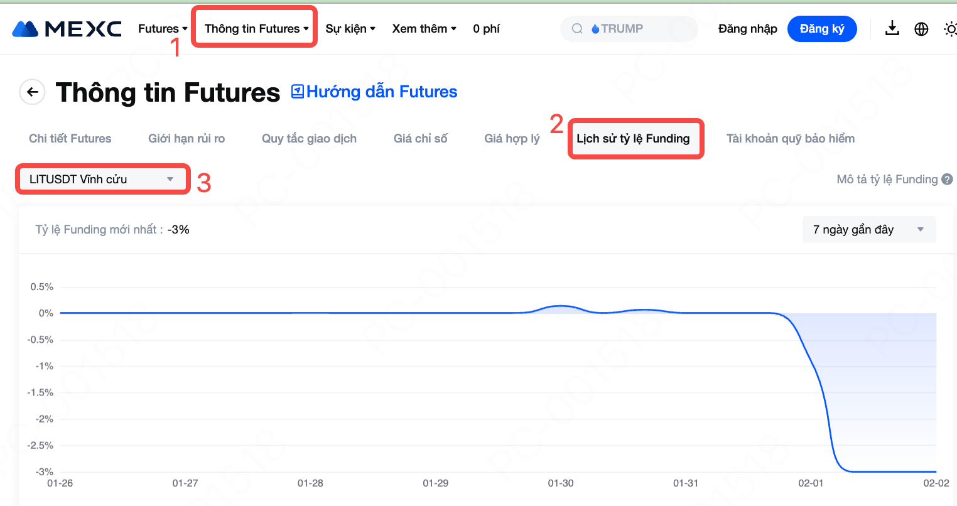Click the download app icon
This screenshot has height=506, width=957.
click(892, 28)
